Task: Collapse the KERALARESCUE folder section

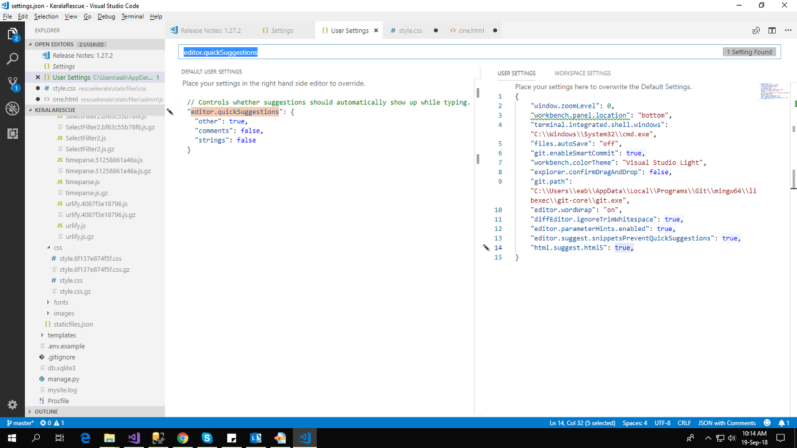Action: pos(95,110)
